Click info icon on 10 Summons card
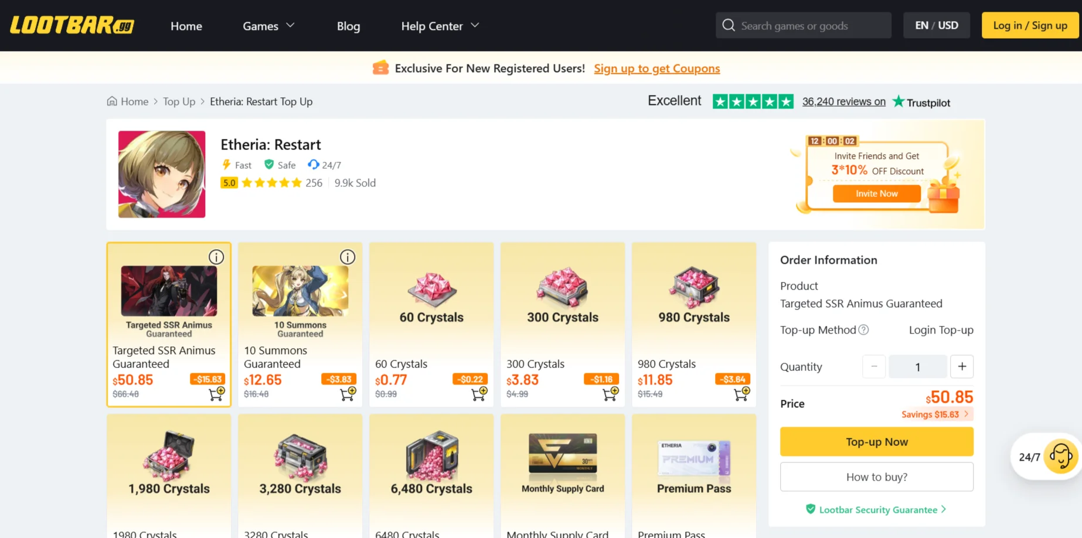Viewport: 1082px width, 538px height. 348,257
